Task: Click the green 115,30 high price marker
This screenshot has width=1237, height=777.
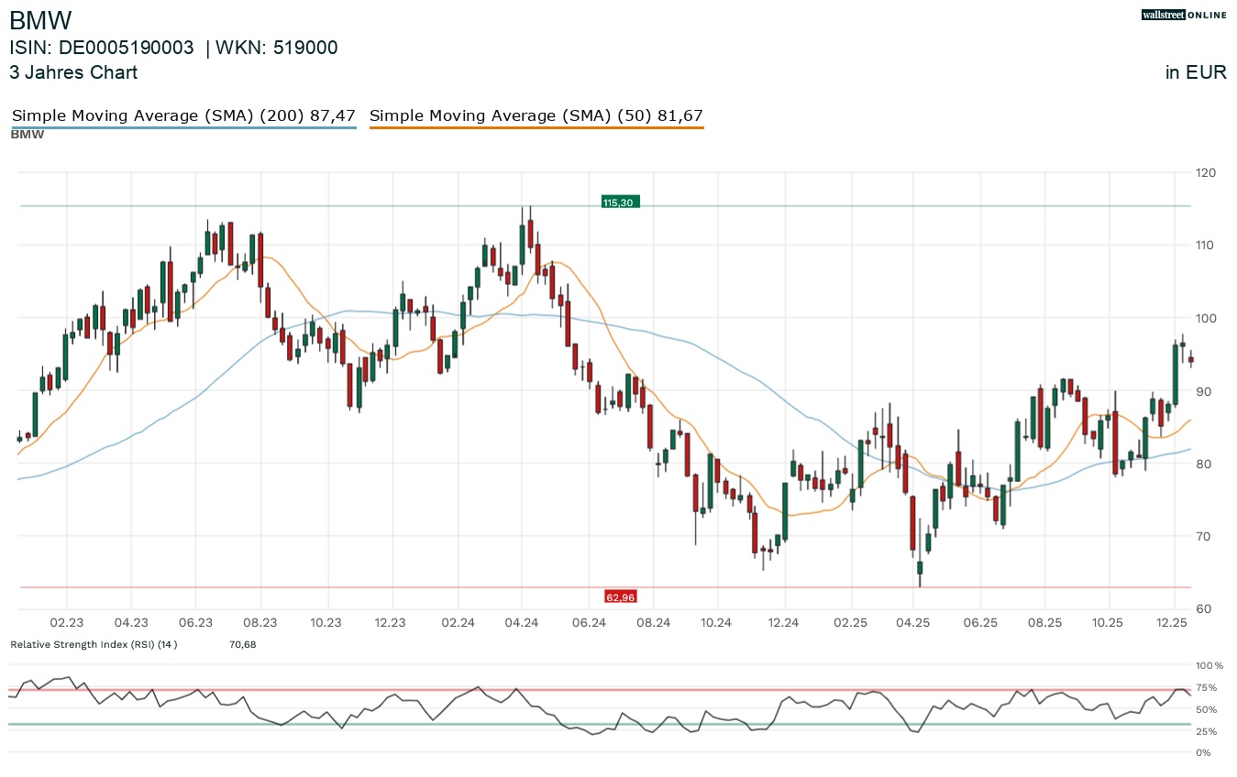Action: coord(619,202)
